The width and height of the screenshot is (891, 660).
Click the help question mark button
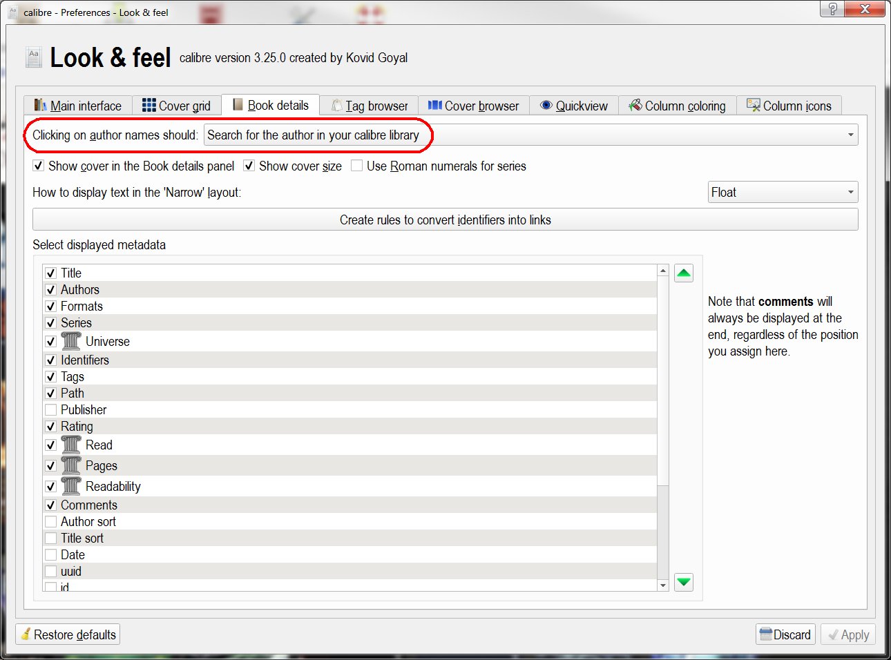(832, 9)
